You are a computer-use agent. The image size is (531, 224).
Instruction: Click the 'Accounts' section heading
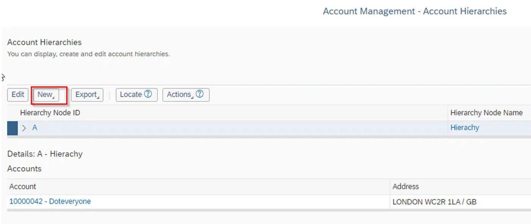[x=24, y=169]
